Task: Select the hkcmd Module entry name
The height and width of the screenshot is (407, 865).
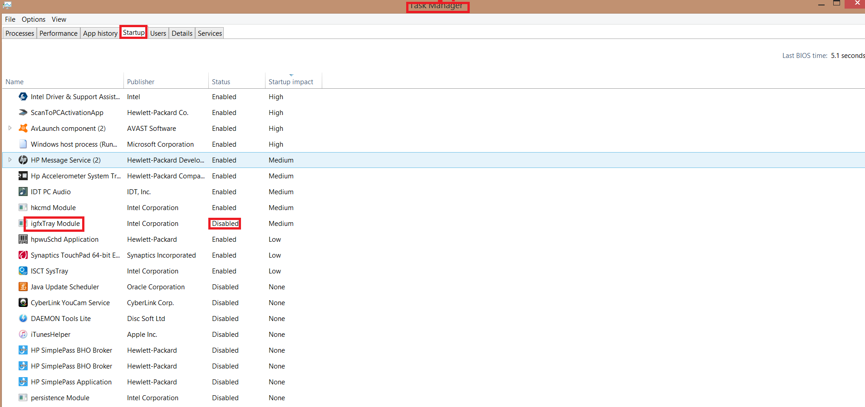Action: point(53,208)
